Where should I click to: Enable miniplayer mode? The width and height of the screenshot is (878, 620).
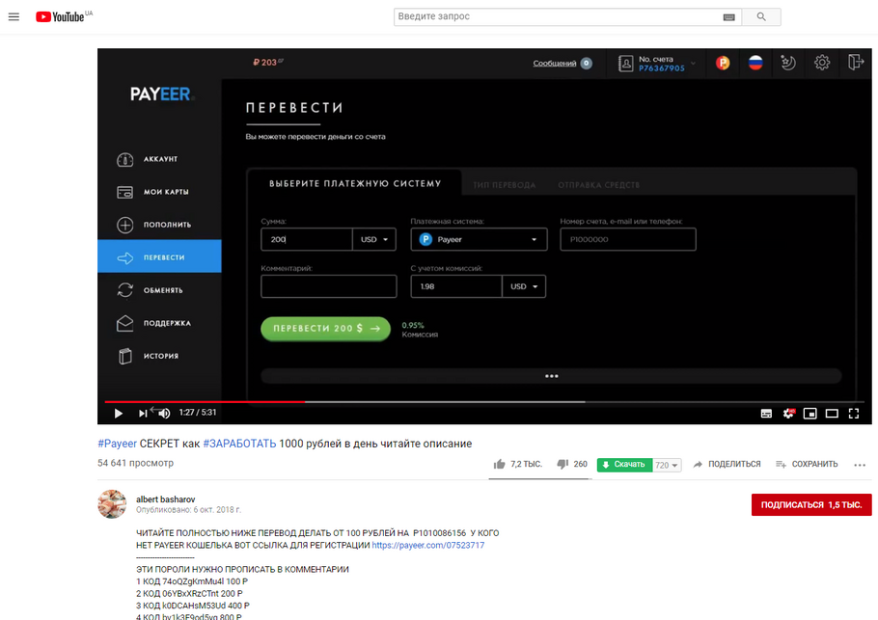coord(809,414)
